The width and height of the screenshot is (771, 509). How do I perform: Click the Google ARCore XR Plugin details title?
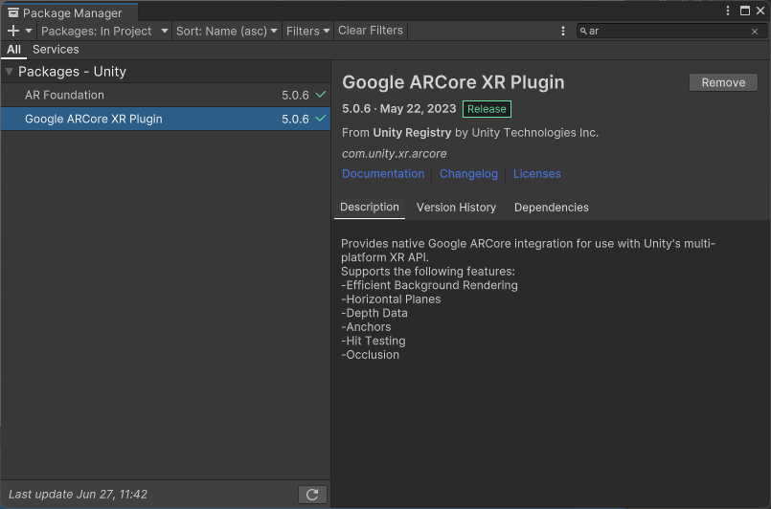(x=453, y=82)
